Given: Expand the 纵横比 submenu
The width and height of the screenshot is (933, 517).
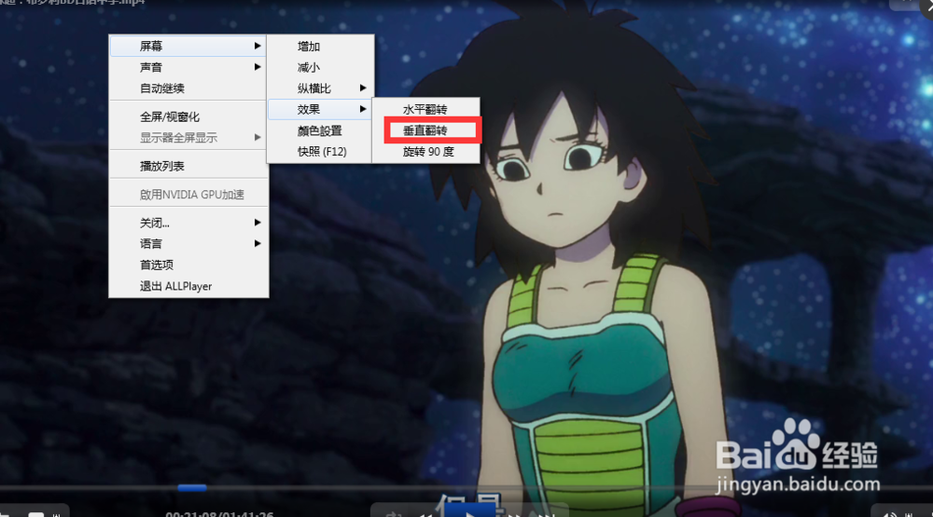Looking at the screenshot, I should pyautogui.click(x=320, y=88).
